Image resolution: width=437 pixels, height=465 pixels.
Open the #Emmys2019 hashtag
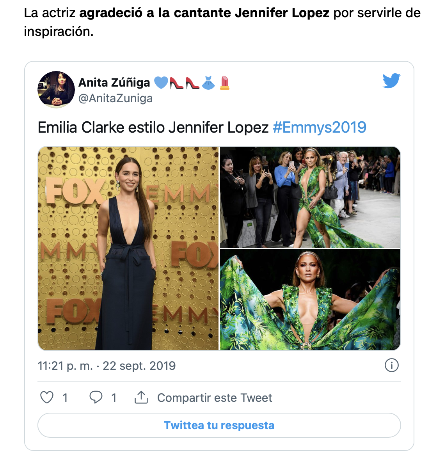(319, 128)
